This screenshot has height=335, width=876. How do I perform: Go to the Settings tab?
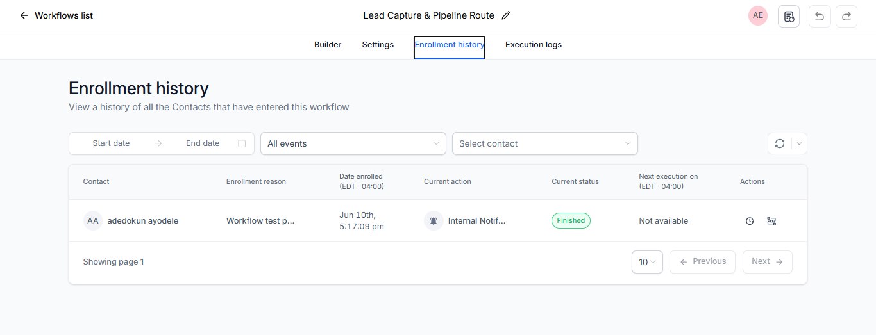click(x=378, y=45)
